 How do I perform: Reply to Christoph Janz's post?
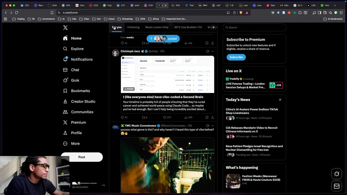pyautogui.click(x=124, y=117)
